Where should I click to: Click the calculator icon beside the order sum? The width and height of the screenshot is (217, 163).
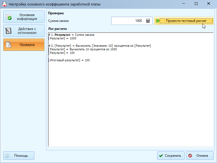148,21
